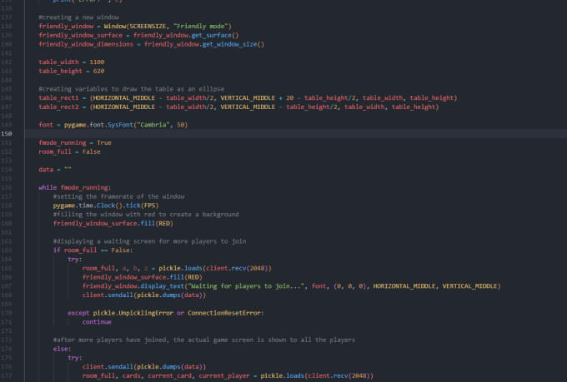Click 'VERTICAL_MIDDLE' in the display_text line
The width and height of the screenshot is (567, 382).
point(469,286)
